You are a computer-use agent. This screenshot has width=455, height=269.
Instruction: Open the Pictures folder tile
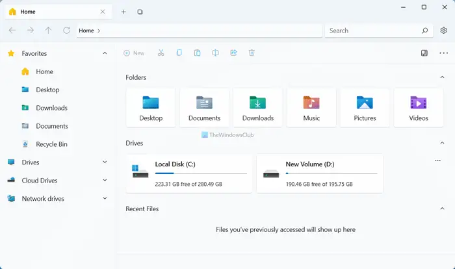click(x=365, y=108)
